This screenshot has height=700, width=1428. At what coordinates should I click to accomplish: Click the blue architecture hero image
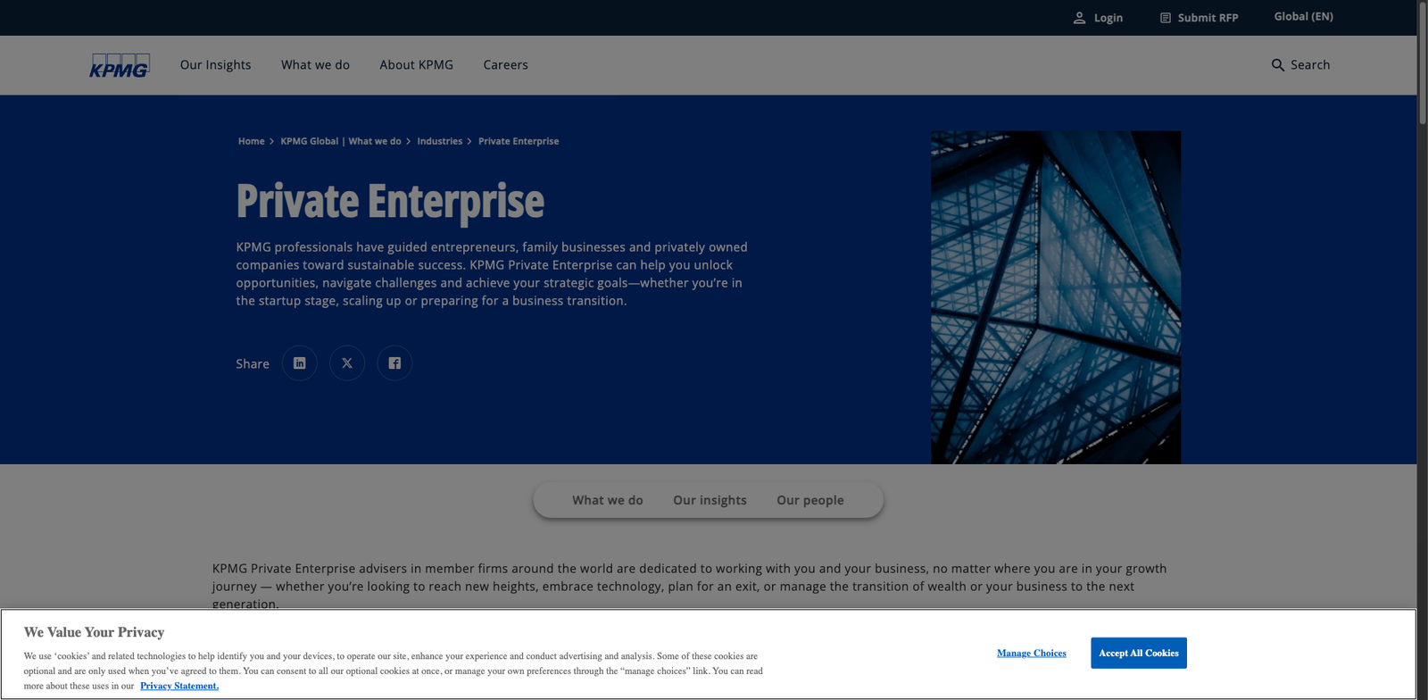(x=1055, y=297)
